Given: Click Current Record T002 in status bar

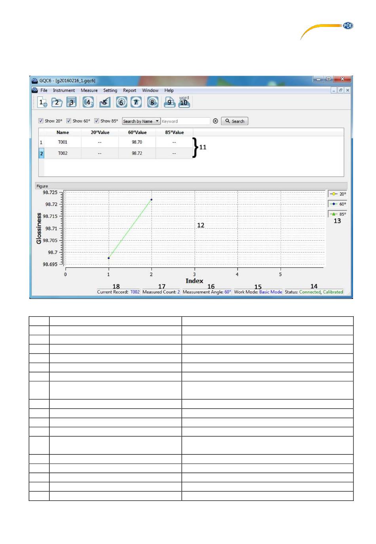Looking at the screenshot, I should [118, 292].
